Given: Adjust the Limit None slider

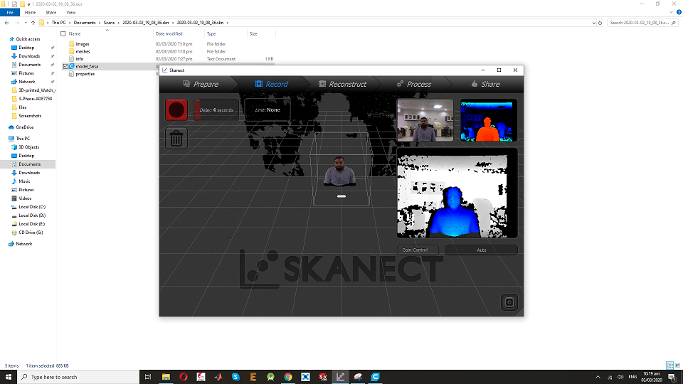Looking at the screenshot, I should (x=268, y=110).
